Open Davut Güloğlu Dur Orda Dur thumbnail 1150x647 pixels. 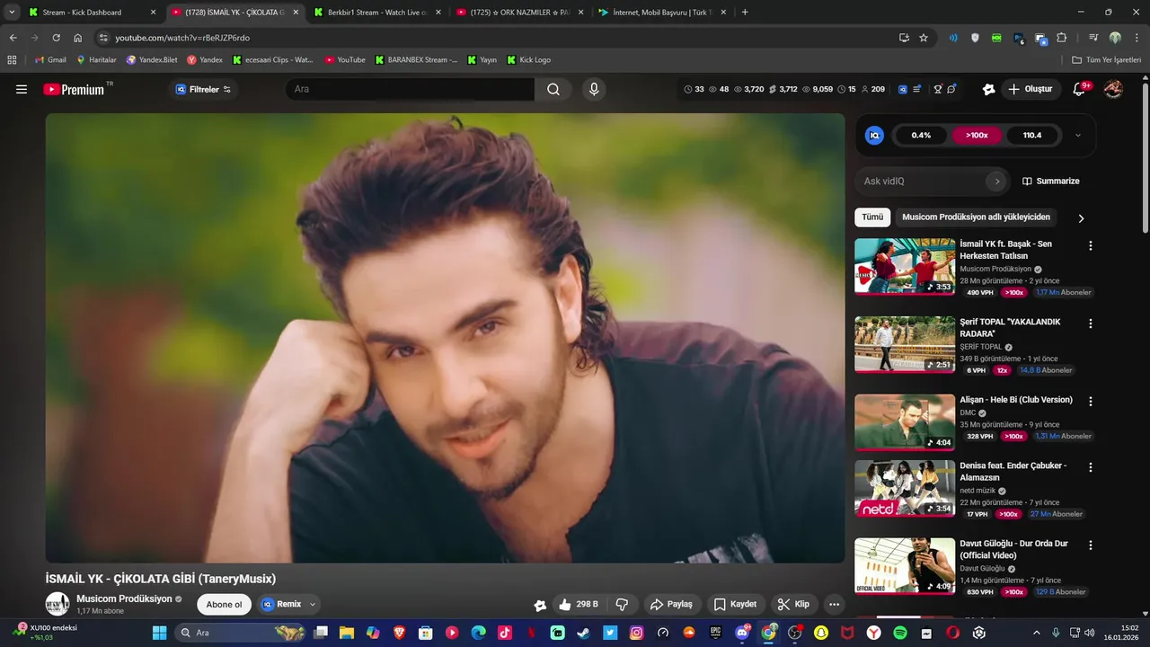[905, 565]
